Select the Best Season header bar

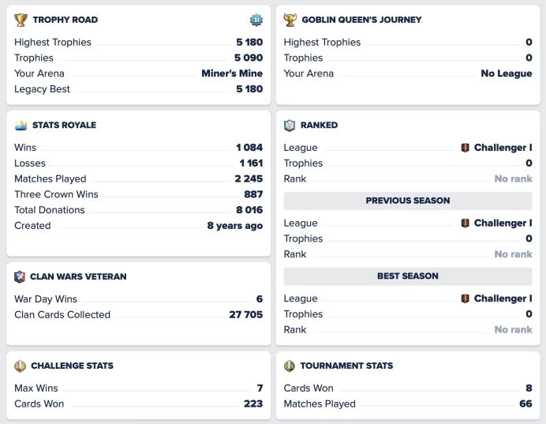click(x=408, y=276)
